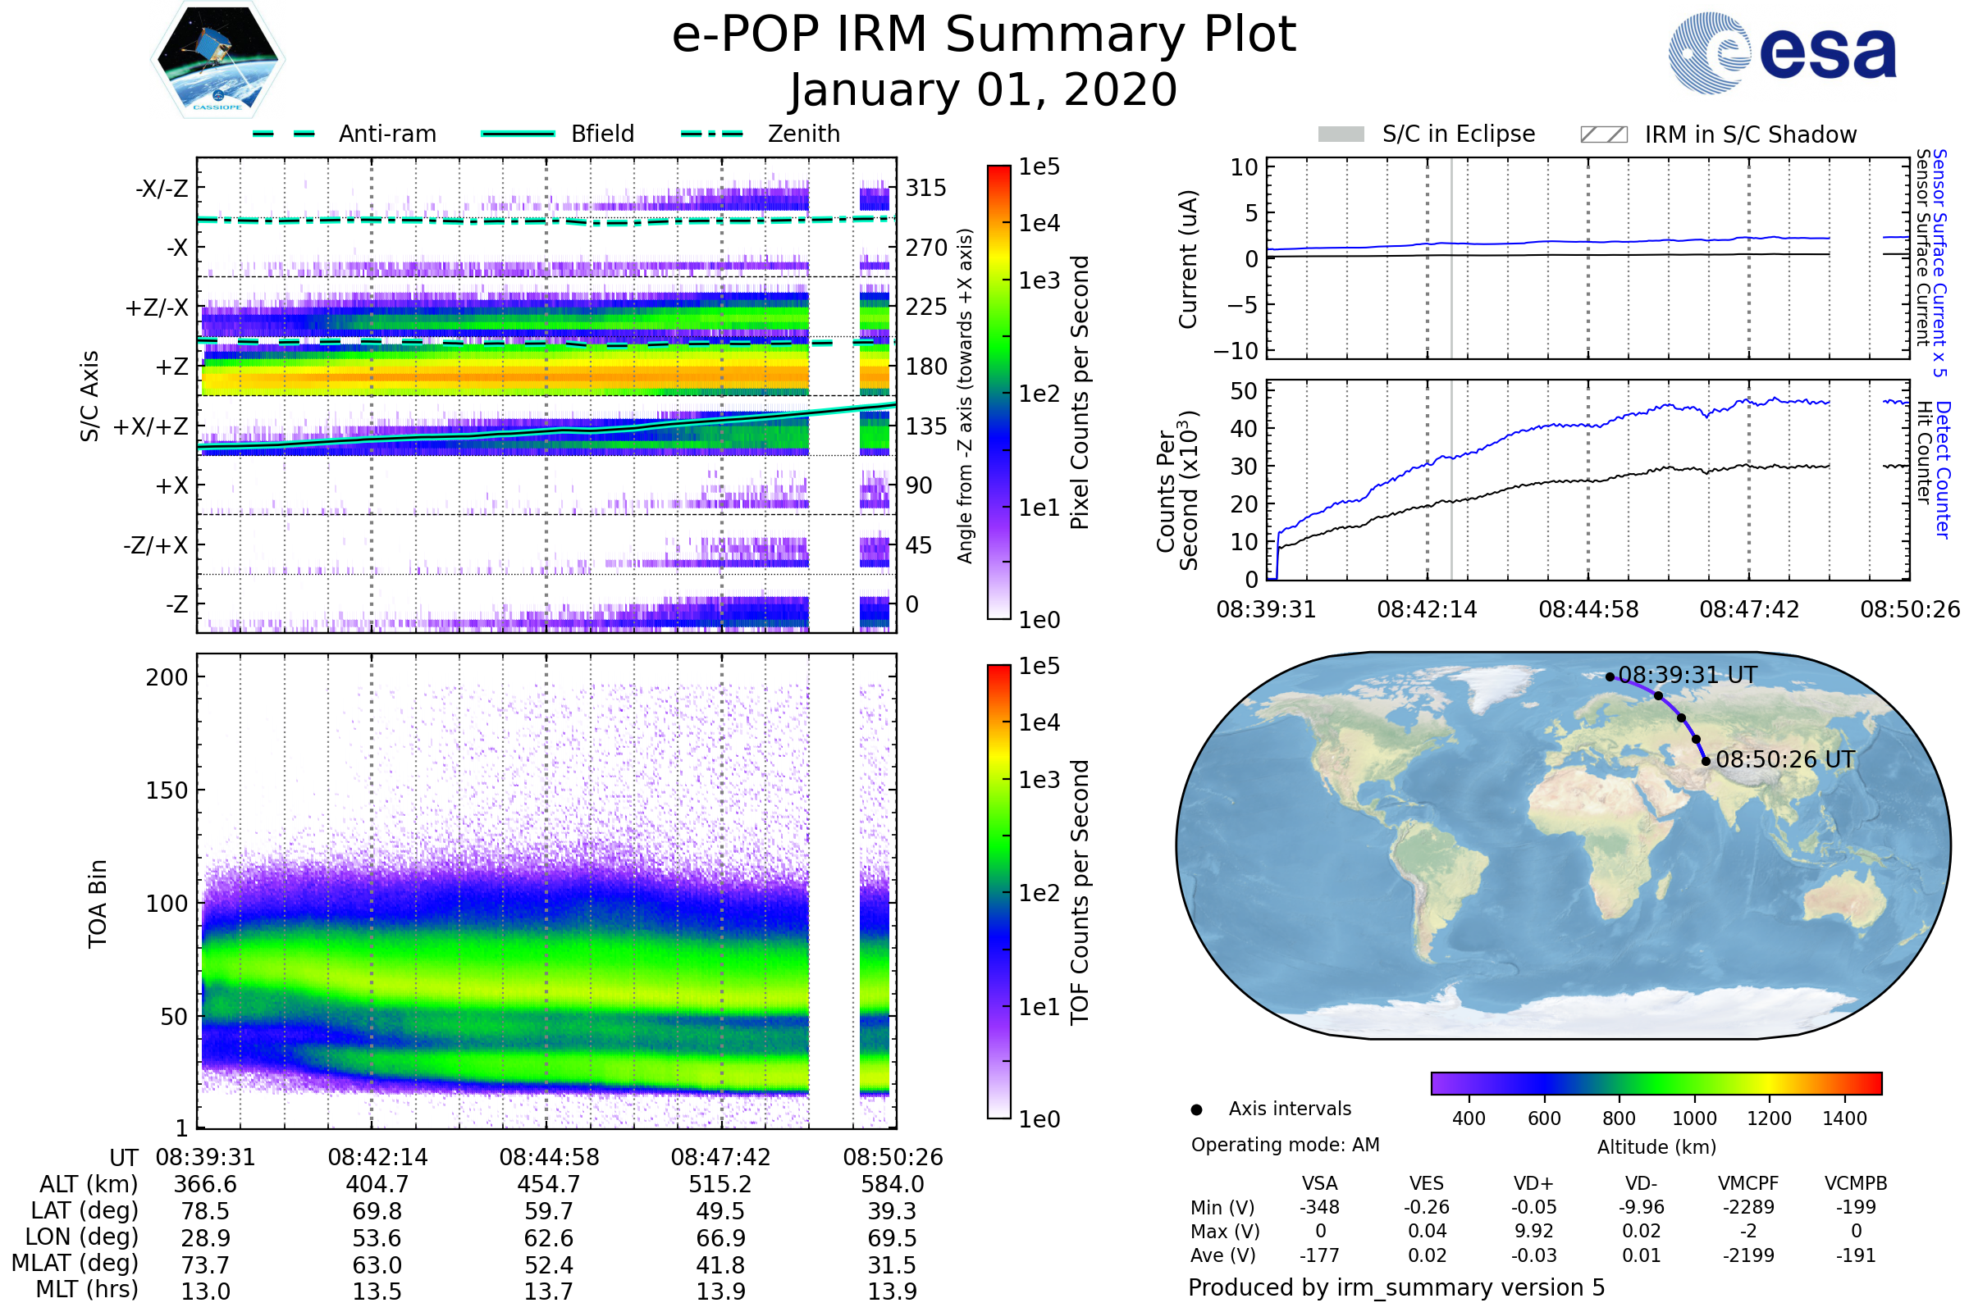This screenshot has height=1312, width=1969.
Task: Click the Anti-ram dashed line legend marker
Action: click(x=284, y=134)
